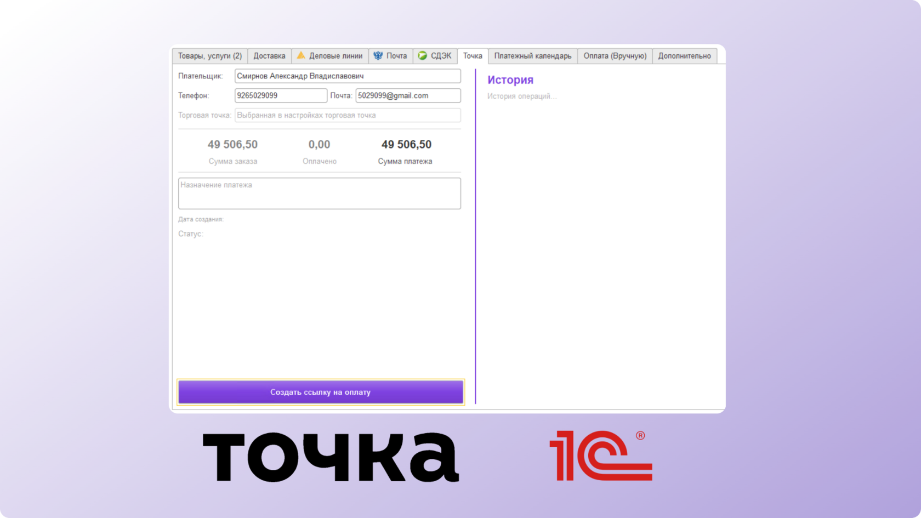Click the История операций placeholder text
This screenshot has width=921, height=518.
pos(522,96)
